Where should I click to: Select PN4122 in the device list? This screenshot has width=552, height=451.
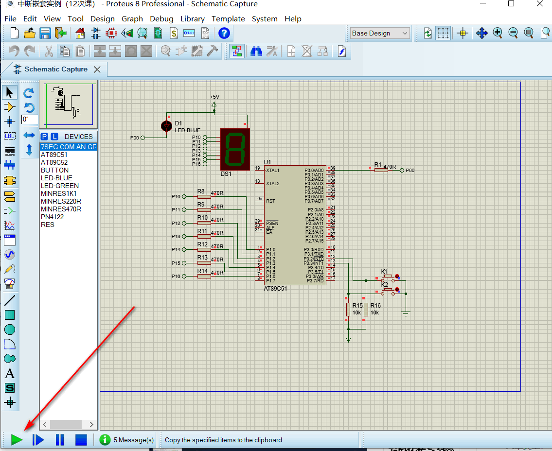tap(68, 217)
